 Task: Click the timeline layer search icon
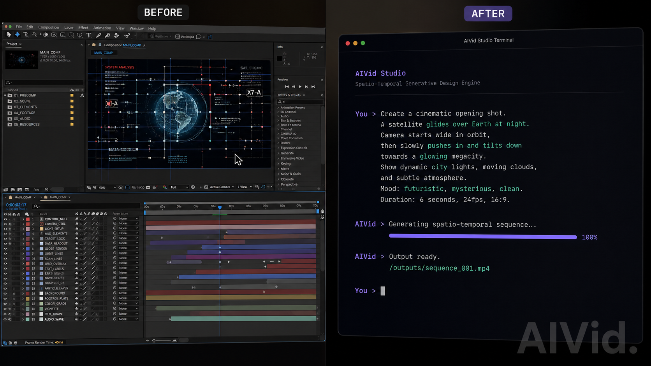tap(36, 206)
